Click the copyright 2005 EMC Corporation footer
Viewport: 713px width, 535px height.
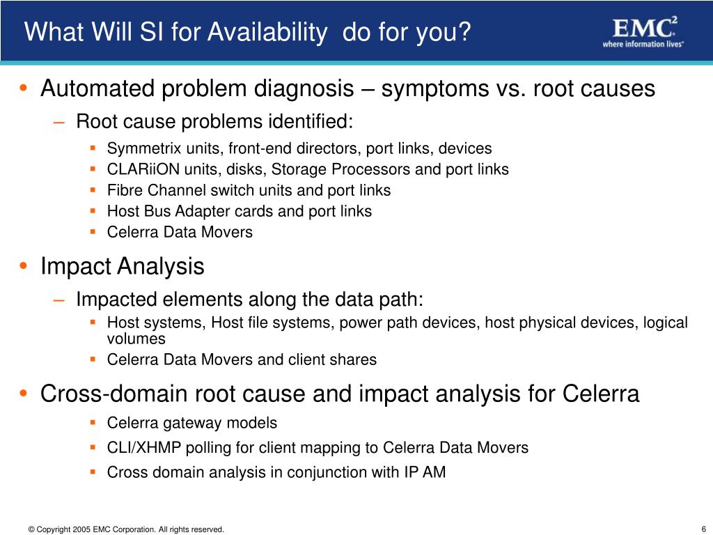[126, 529]
